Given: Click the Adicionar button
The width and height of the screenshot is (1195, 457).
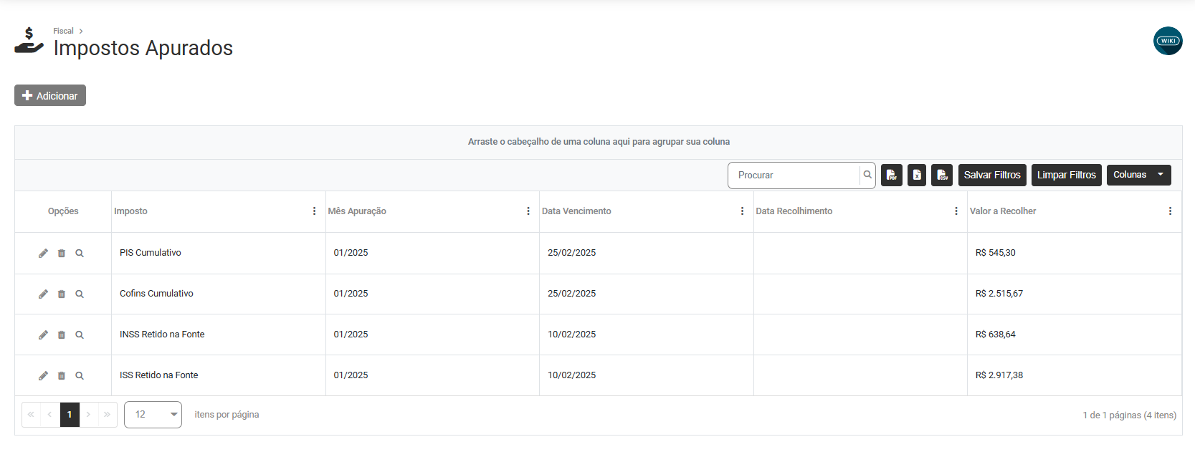Looking at the screenshot, I should (50, 95).
